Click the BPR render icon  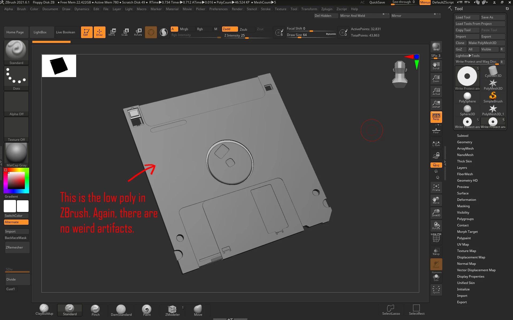[x=436, y=47]
